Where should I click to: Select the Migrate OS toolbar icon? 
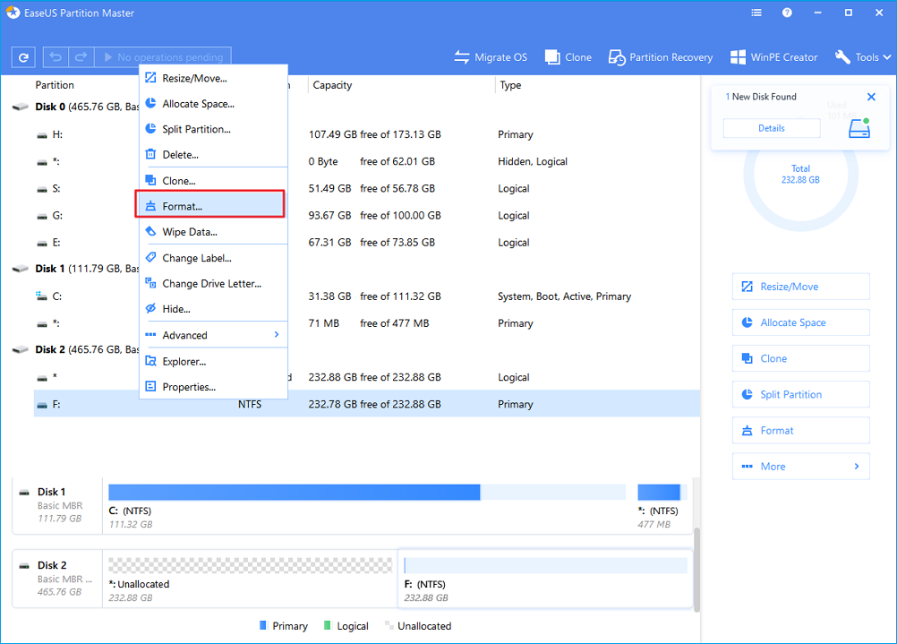tap(491, 56)
